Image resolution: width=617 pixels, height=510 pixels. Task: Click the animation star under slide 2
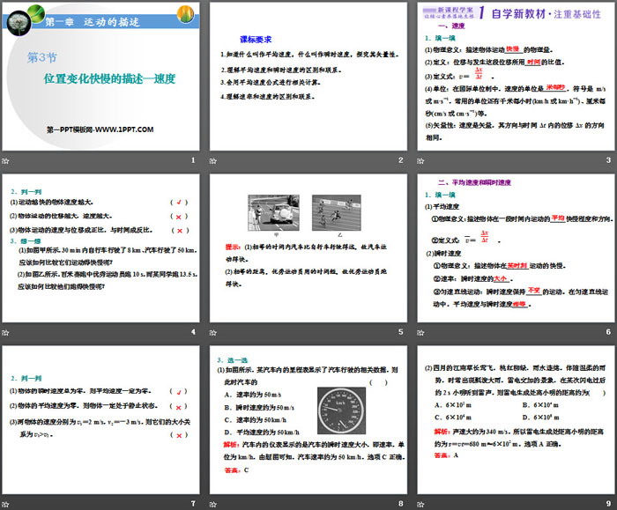(212, 159)
